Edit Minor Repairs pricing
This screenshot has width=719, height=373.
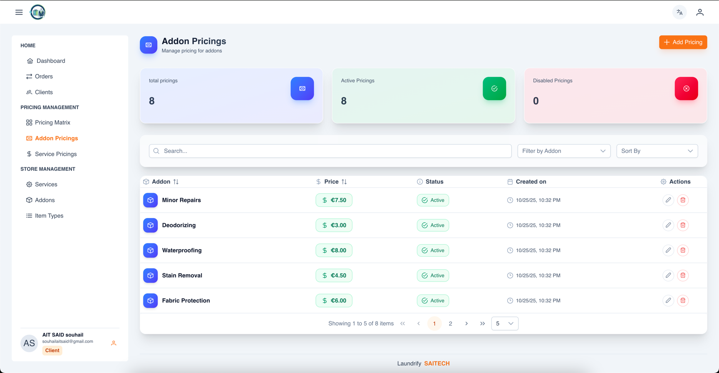tap(668, 200)
